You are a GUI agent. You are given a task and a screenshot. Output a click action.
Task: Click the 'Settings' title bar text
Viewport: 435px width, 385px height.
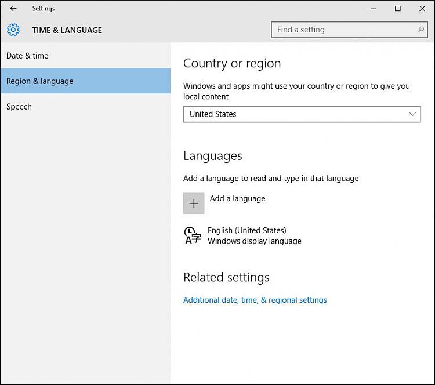pyautogui.click(x=43, y=9)
